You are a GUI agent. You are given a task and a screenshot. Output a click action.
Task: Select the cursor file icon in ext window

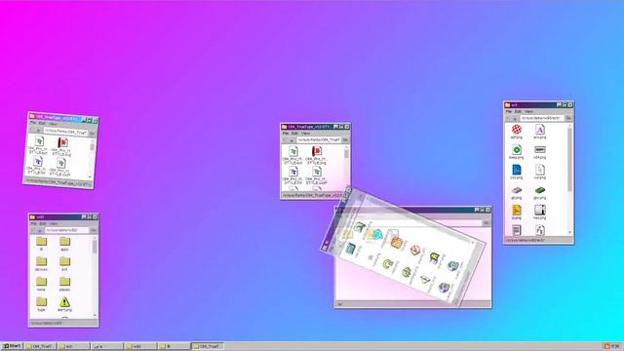[539, 170]
